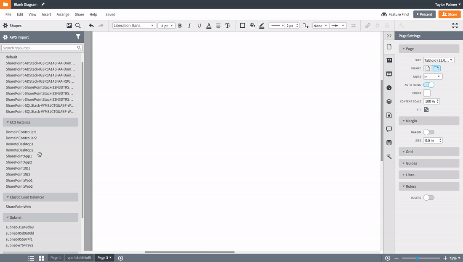Toggle bold text formatting
Screen dimensions: 463x262
click(x=180, y=26)
